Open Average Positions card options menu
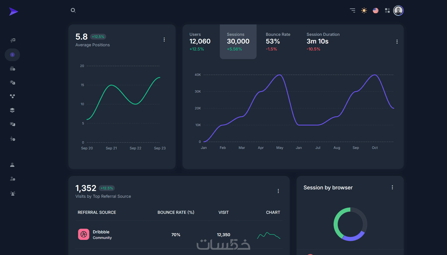The width and height of the screenshot is (447, 255). click(164, 39)
